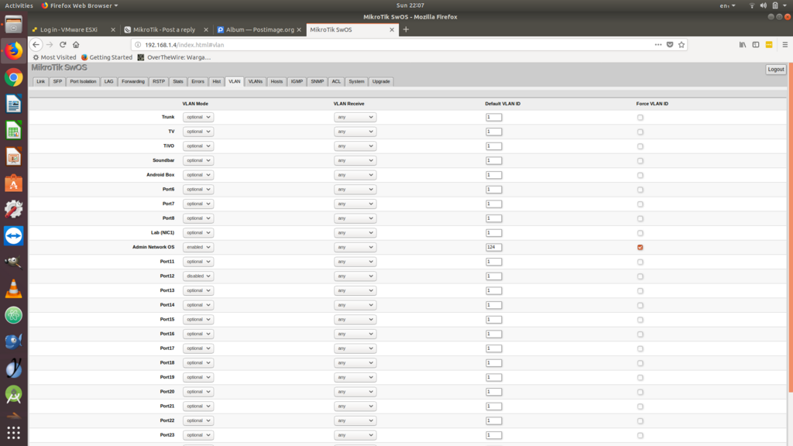Open VLAN Mode dropdown for Port12
The width and height of the screenshot is (793, 446).
(197, 276)
